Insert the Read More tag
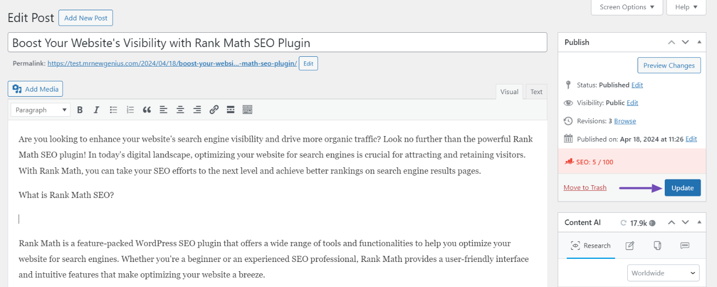This screenshot has width=717, height=287. pyautogui.click(x=231, y=109)
